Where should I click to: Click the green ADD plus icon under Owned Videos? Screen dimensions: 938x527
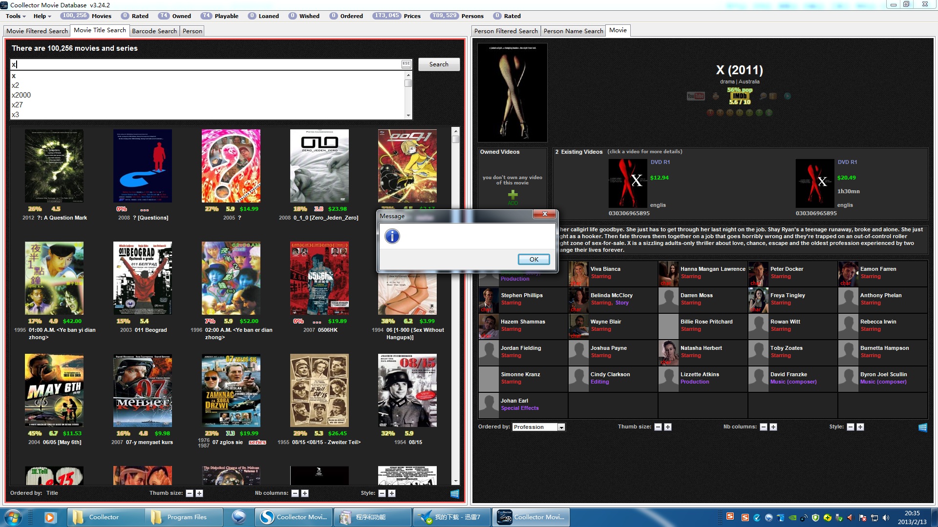coord(512,196)
